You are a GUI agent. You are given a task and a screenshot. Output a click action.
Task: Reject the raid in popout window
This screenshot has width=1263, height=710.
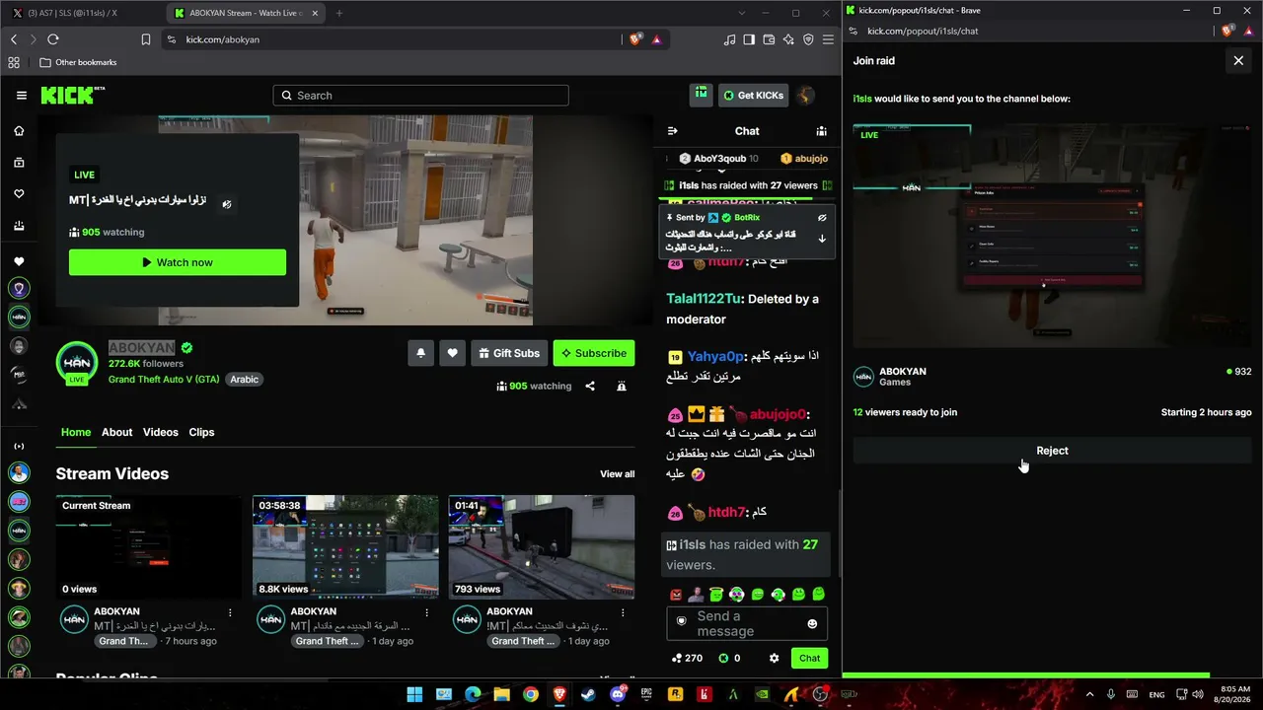pyautogui.click(x=1052, y=451)
